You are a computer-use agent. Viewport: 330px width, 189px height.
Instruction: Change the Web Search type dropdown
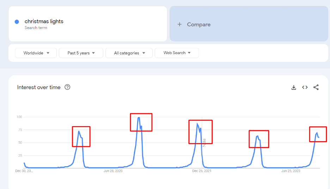[x=177, y=53]
